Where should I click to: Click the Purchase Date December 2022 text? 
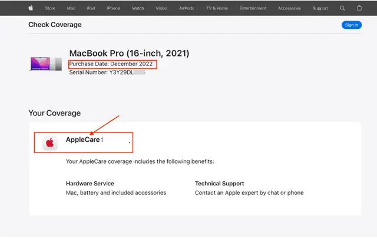[x=111, y=64]
